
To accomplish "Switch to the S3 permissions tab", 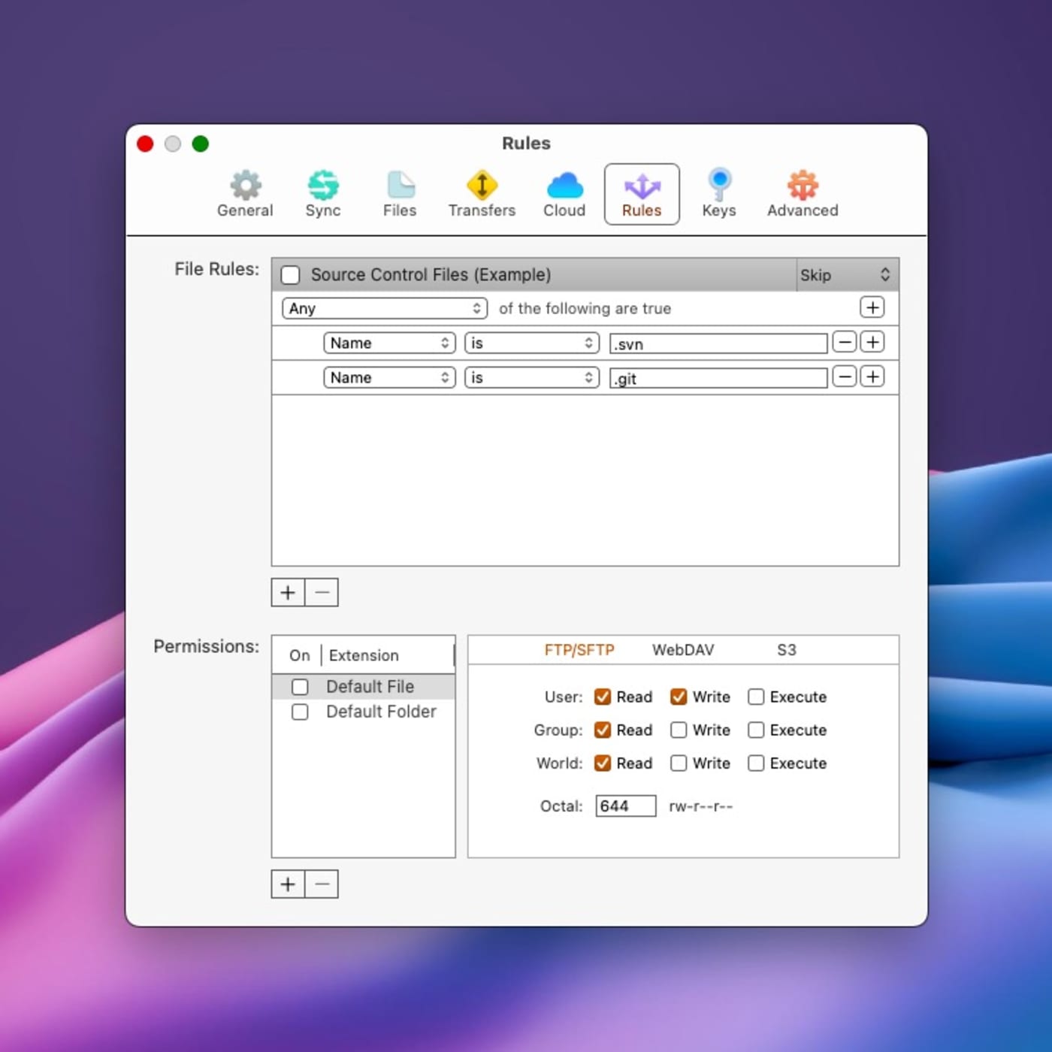I will [x=786, y=650].
